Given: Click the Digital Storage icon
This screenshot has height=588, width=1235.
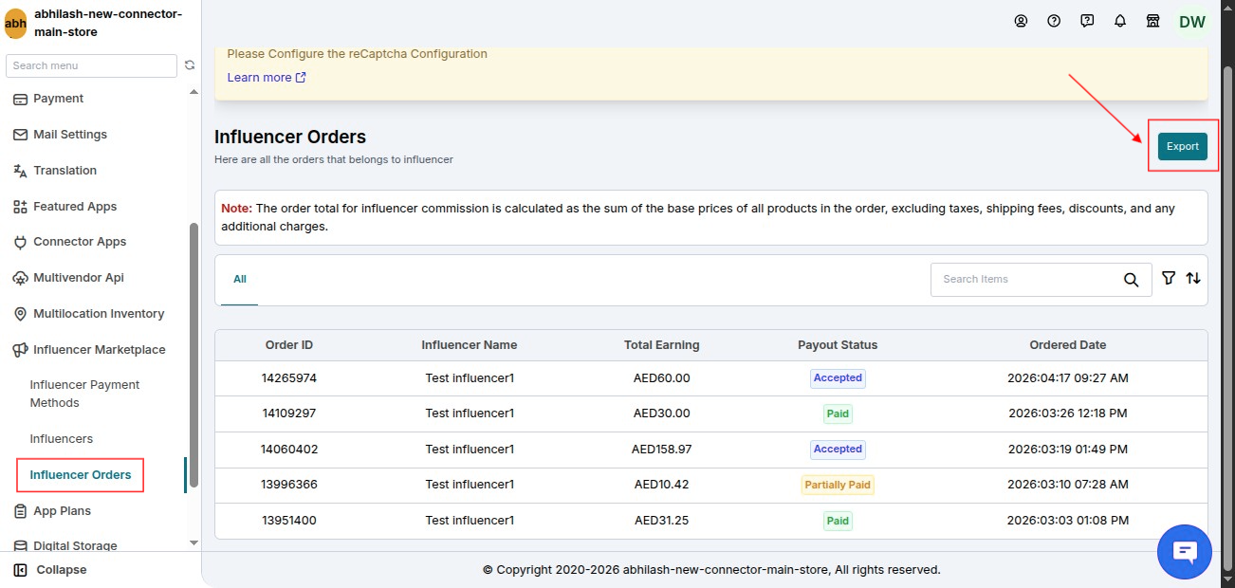Looking at the screenshot, I should (x=20, y=546).
